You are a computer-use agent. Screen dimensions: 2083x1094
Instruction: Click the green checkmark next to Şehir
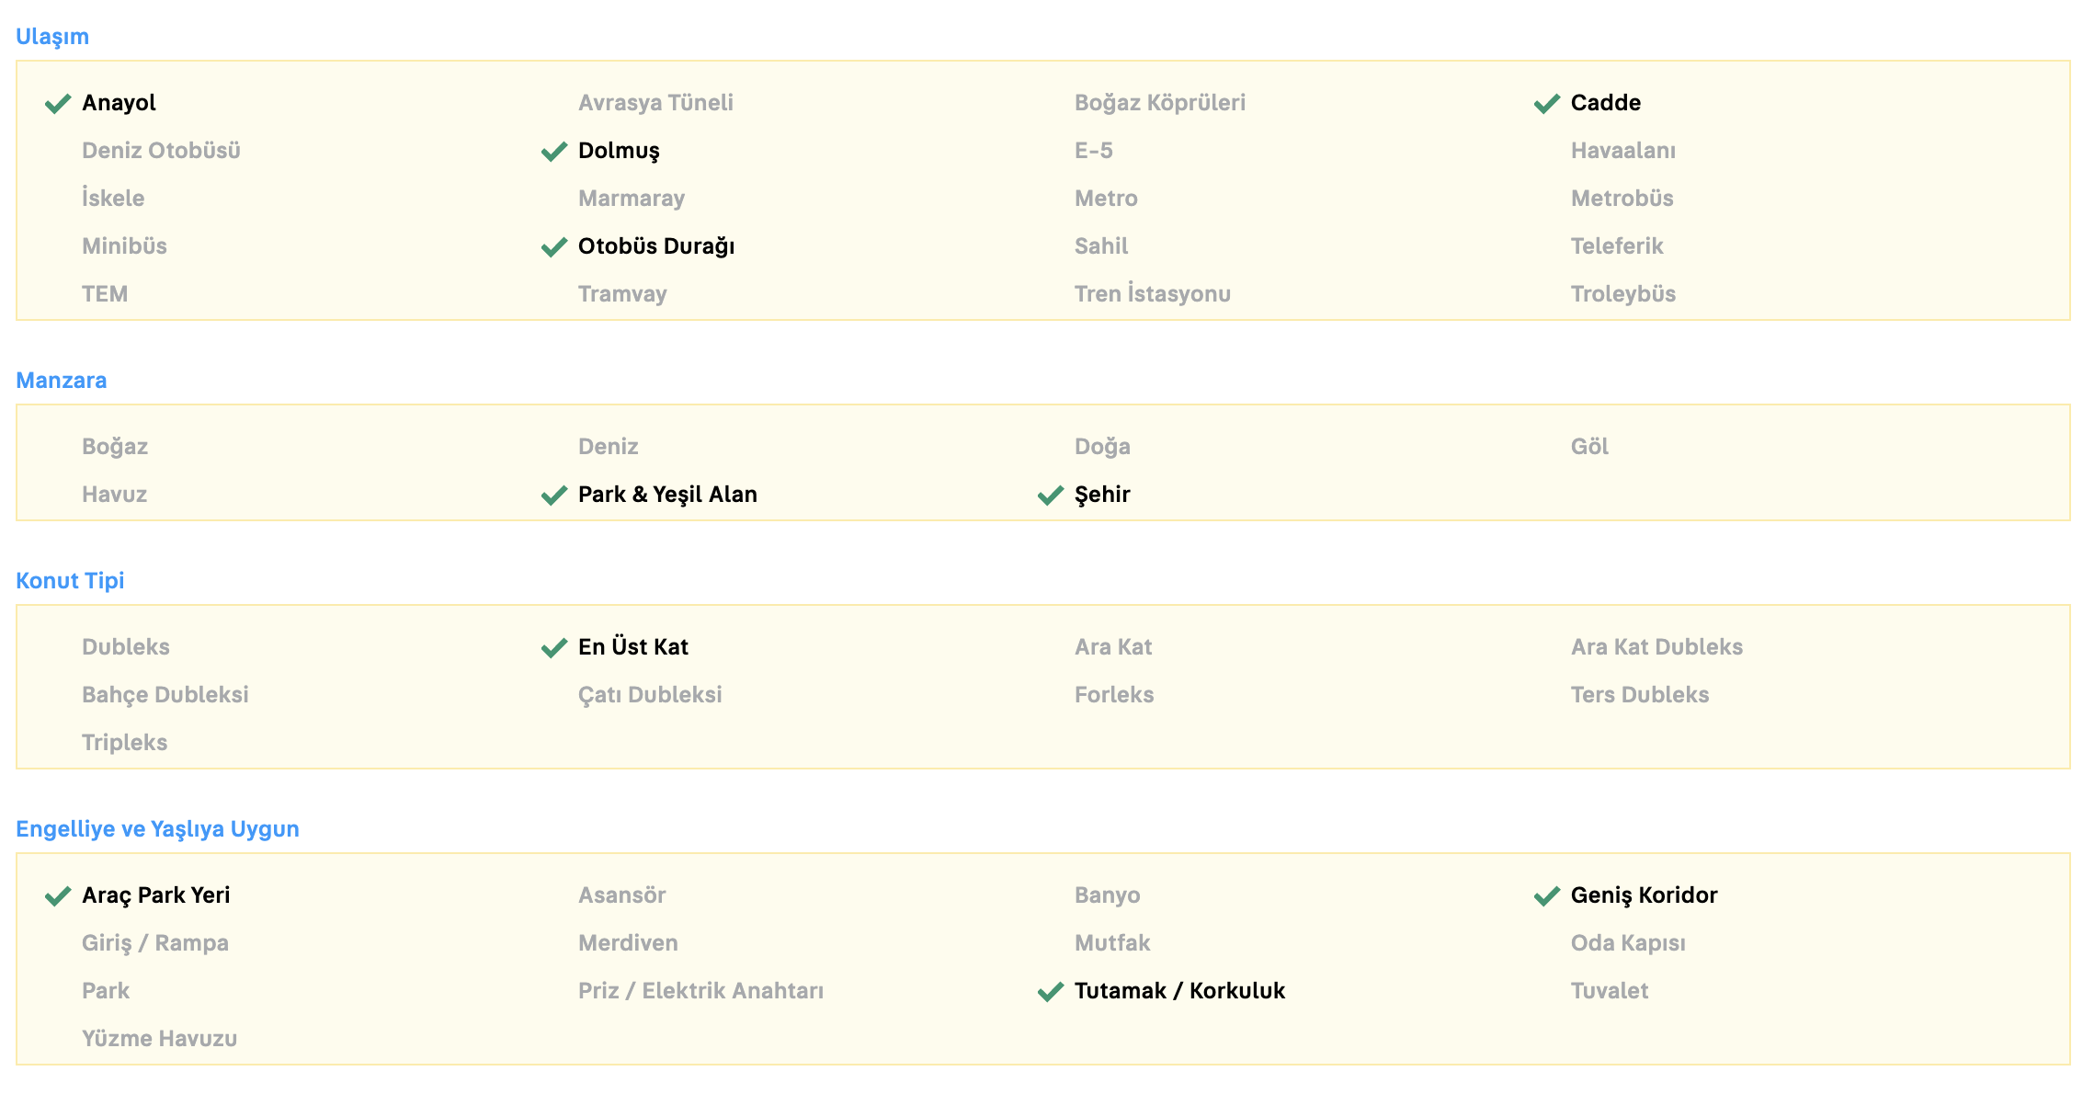tap(1051, 495)
